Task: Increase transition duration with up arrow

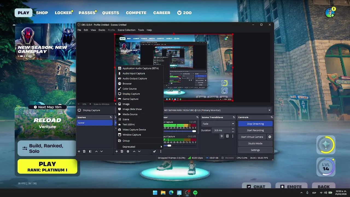Action: point(233,129)
